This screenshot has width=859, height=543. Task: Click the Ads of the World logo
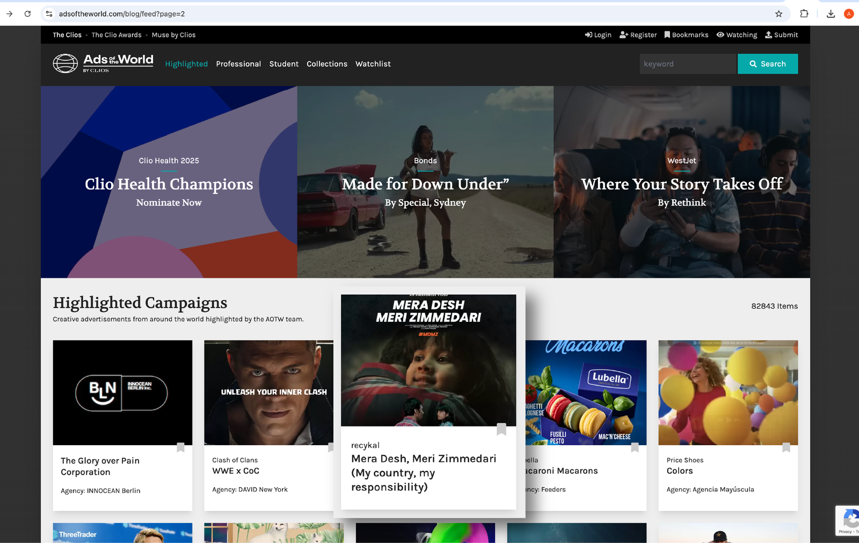tap(103, 63)
